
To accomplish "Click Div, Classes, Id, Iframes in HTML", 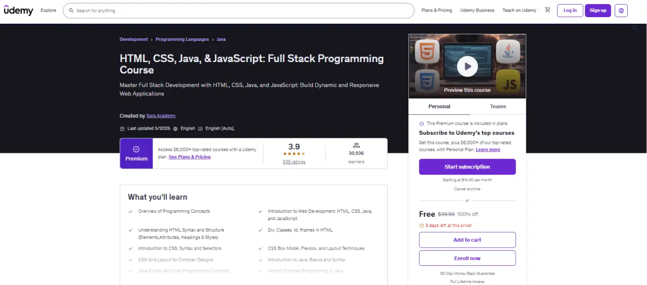I will click(x=300, y=230).
